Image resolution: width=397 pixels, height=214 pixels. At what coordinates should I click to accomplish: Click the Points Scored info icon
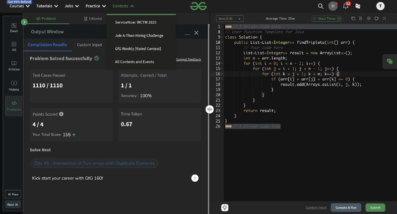61,114
